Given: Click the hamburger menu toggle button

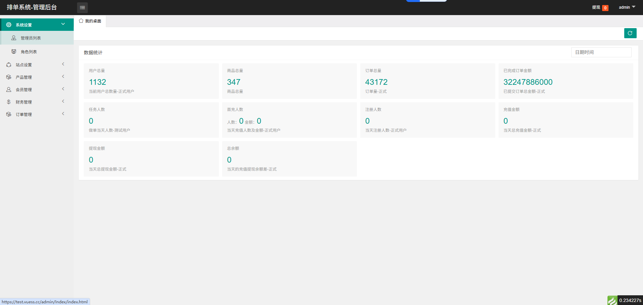Looking at the screenshot, I should [x=82, y=7].
